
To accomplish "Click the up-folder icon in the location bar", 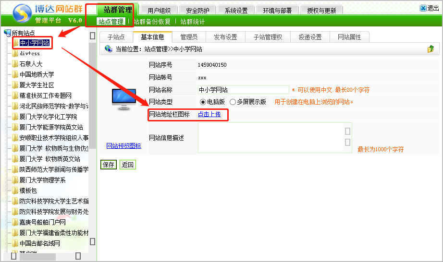I will [431, 49].
